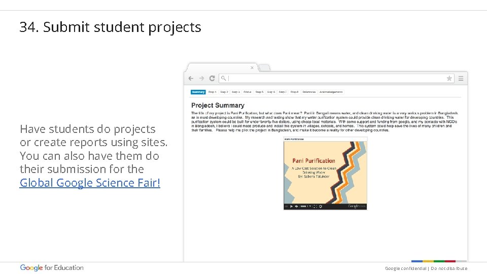
Task: Bookmark the page with the star icon
Action: coord(449,78)
